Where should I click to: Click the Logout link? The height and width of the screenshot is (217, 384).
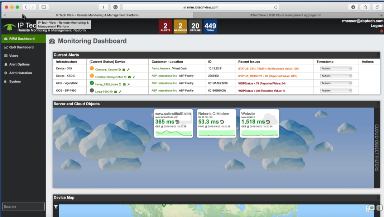click(x=377, y=26)
